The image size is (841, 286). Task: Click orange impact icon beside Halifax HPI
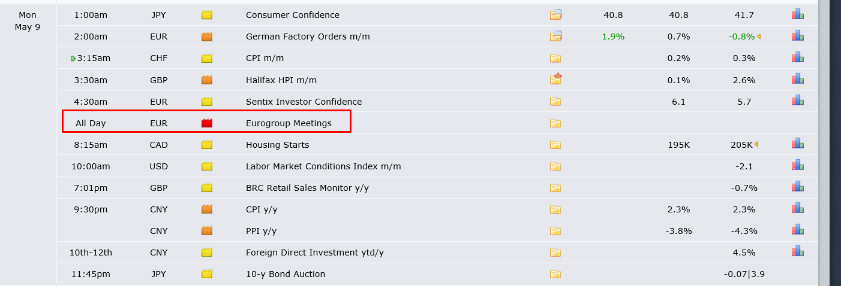click(207, 80)
